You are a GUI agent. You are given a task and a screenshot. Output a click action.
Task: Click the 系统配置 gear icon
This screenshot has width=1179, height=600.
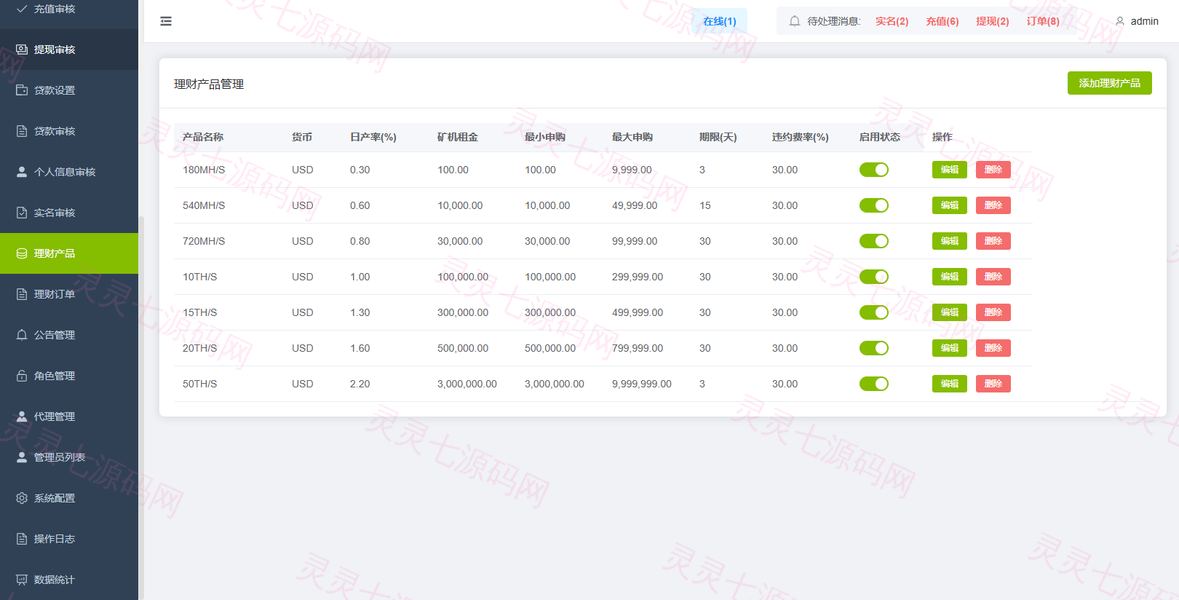click(22, 498)
